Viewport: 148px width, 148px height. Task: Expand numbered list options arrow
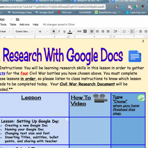pyautogui.click(x=128, y=32)
